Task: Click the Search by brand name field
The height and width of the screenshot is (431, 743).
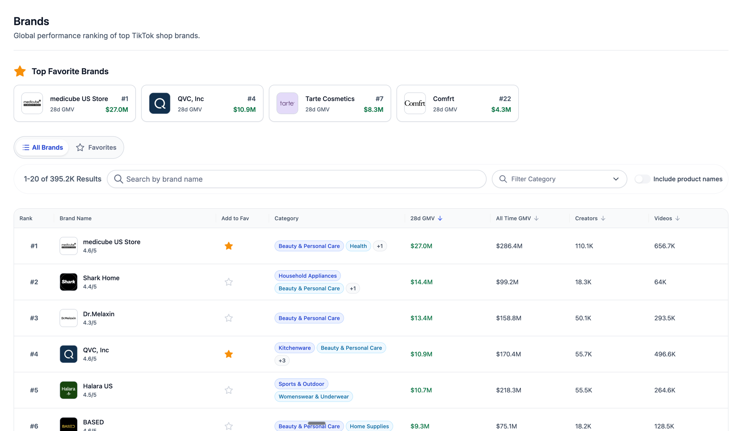Action: click(x=296, y=179)
